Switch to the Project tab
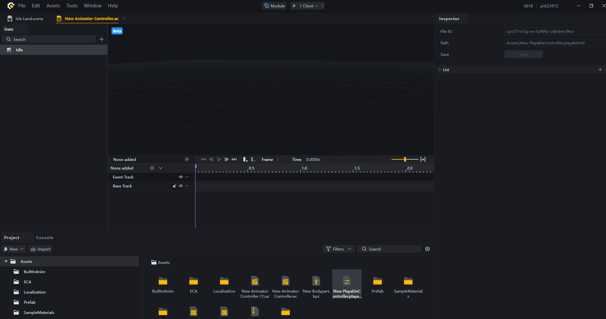Screen dimensions: 606x319 pyautogui.click(x=12, y=237)
